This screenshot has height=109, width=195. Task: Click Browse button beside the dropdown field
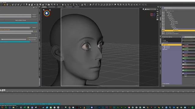pos(34,28)
